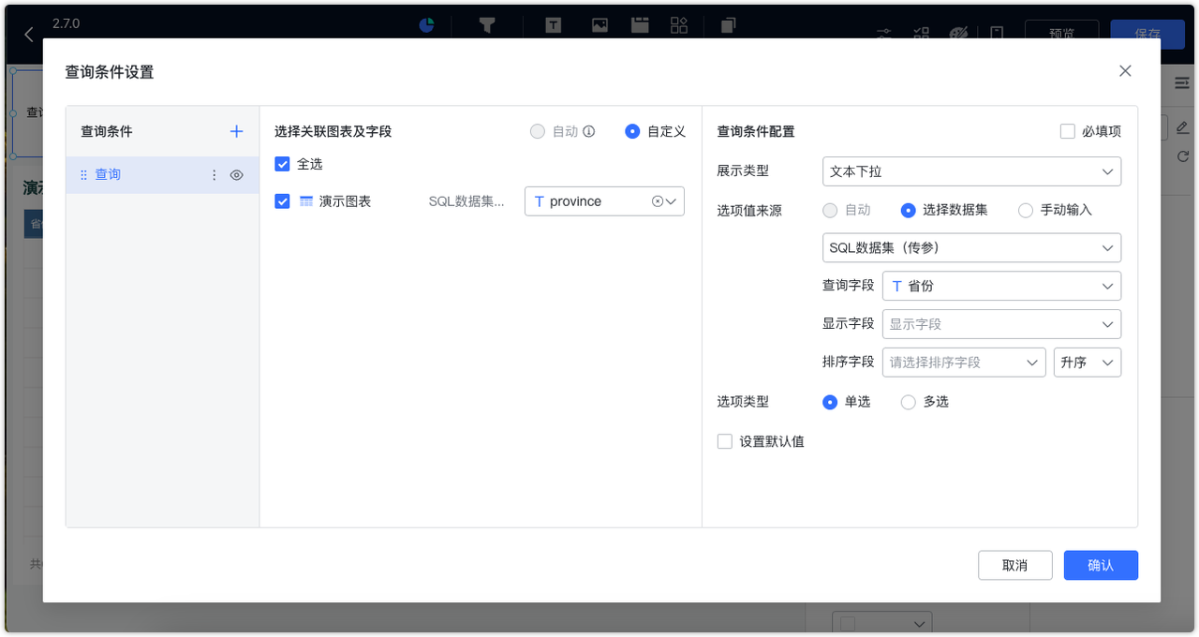This screenshot has width=1199, height=637.
Task: Insert a text component using the T icon
Action: pos(553,25)
